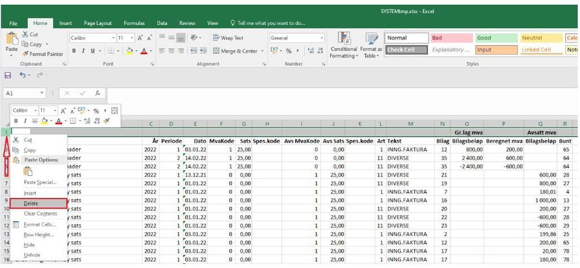Screen dimensions: 580x268
Task: Click the Insert Function fx icon
Action: point(98,93)
